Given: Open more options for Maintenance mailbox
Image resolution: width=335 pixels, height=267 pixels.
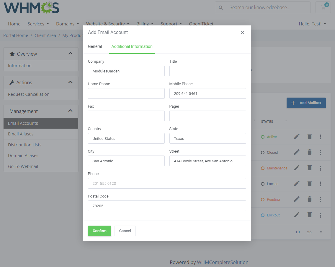Looking at the screenshot, I should pyautogui.click(x=321, y=168).
